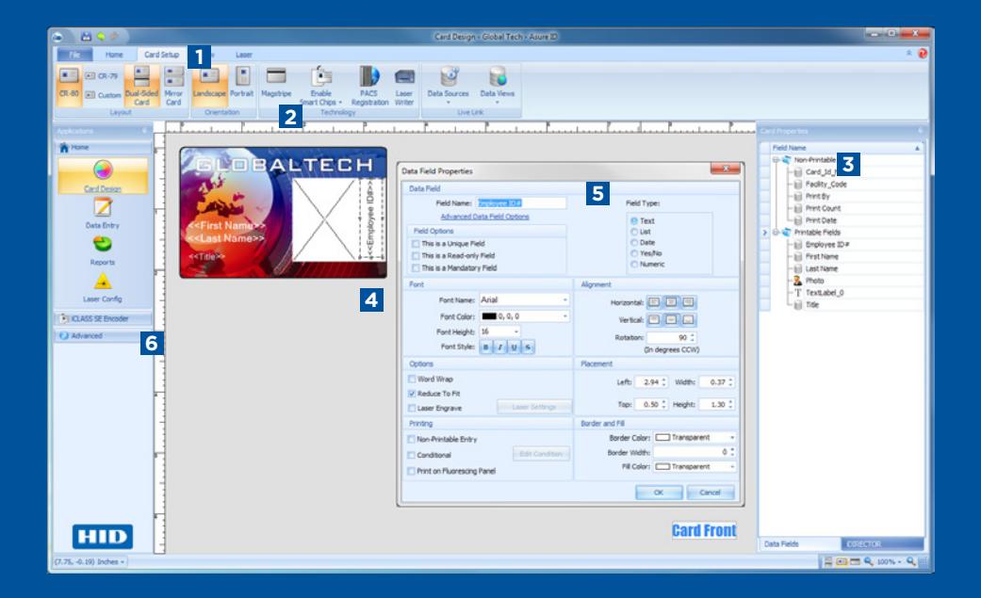The image size is (981, 598).
Task: Open the Font Color swatch picker
Action: (524, 316)
